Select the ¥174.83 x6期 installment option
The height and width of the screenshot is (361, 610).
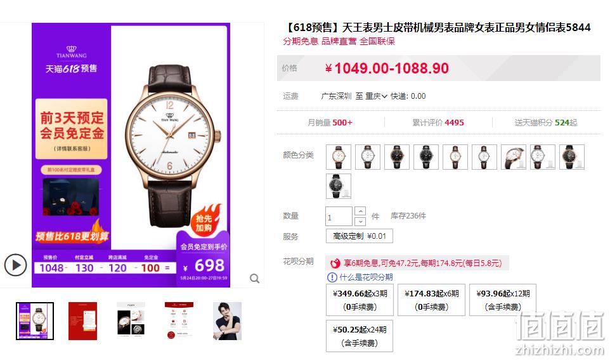[x=431, y=300]
